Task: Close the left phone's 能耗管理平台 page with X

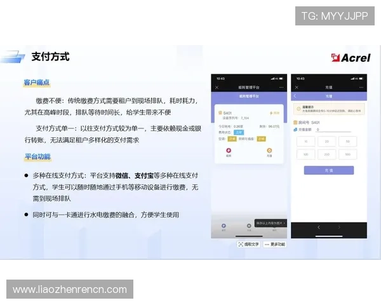Action: click(217, 87)
